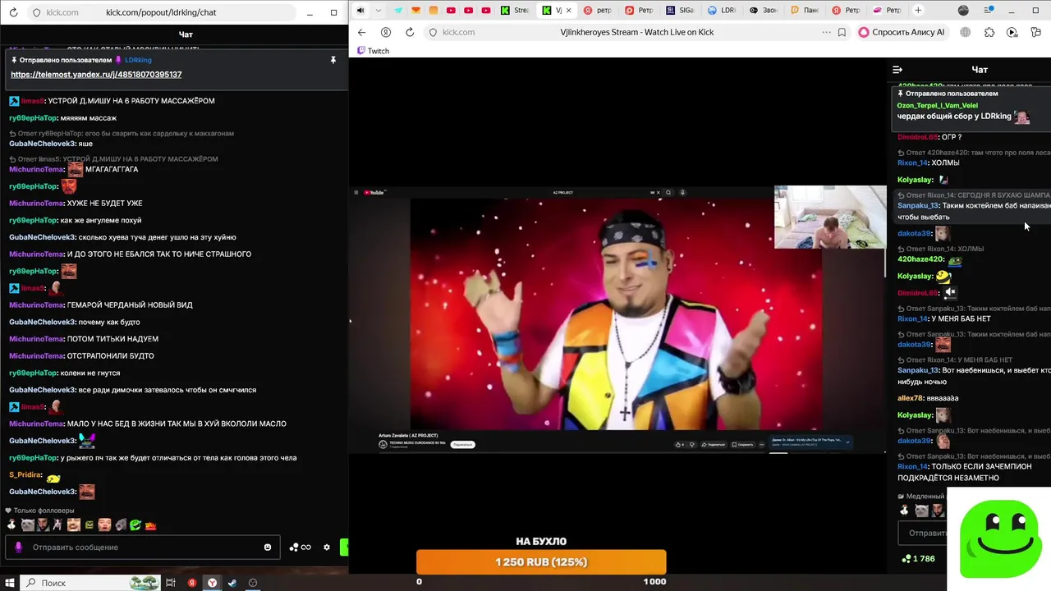Open Yandex Browser on the taskbar
This screenshot has height=591, width=1051.
click(x=212, y=583)
